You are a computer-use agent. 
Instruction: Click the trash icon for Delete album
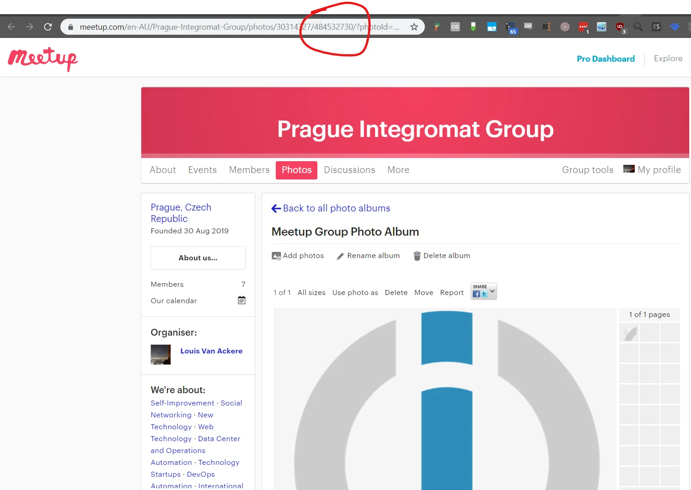click(417, 256)
